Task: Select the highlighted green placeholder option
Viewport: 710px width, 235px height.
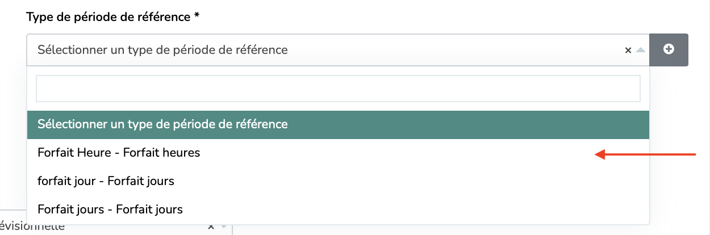Action: pyautogui.click(x=338, y=124)
